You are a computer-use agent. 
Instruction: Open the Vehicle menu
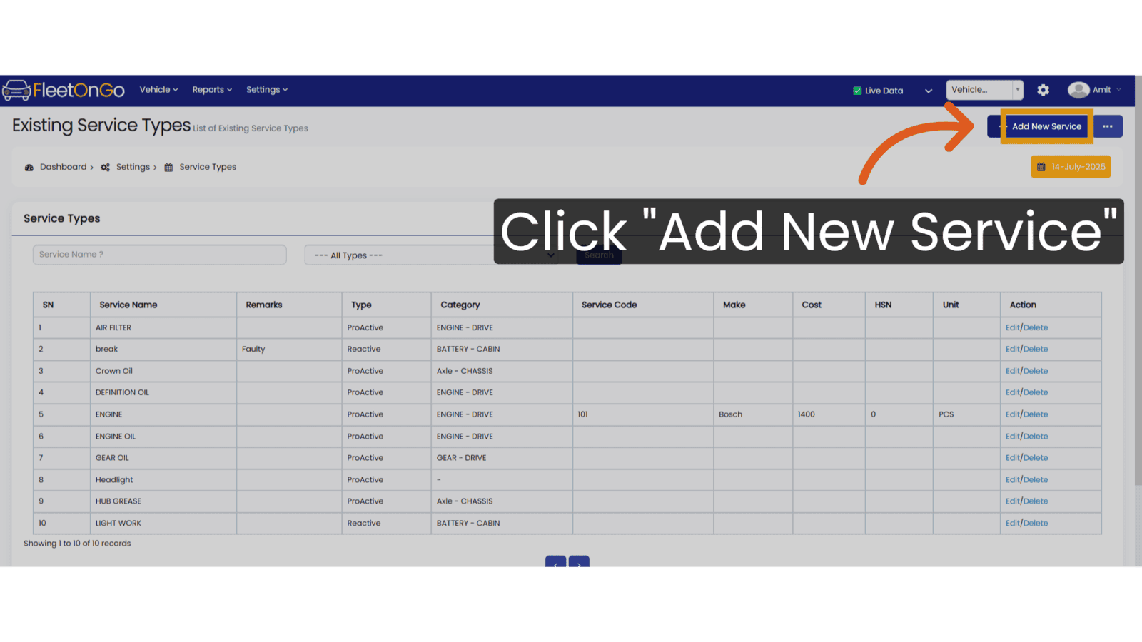(x=158, y=90)
